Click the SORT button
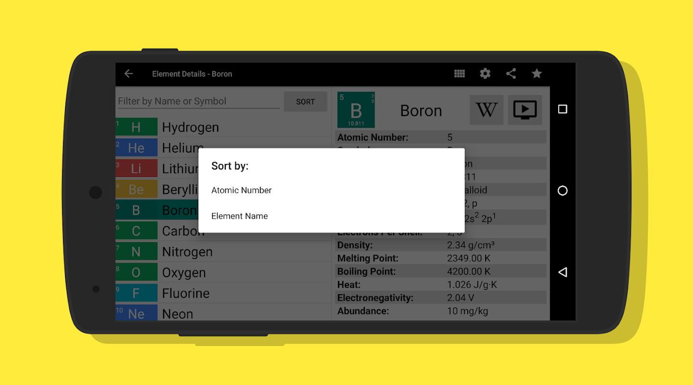 click(306, 102)
